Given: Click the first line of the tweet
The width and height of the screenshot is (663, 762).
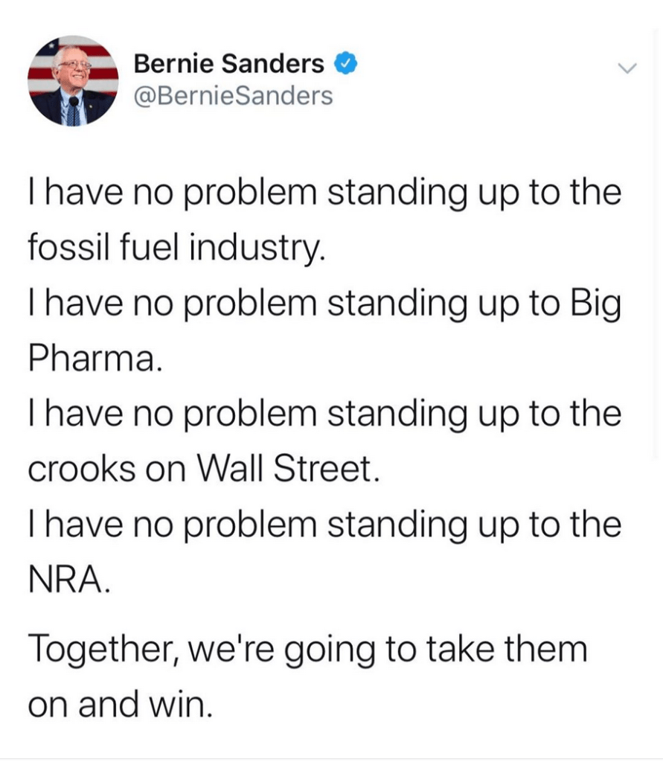Looking at the screenshot, I should click(x=324, y=194).
